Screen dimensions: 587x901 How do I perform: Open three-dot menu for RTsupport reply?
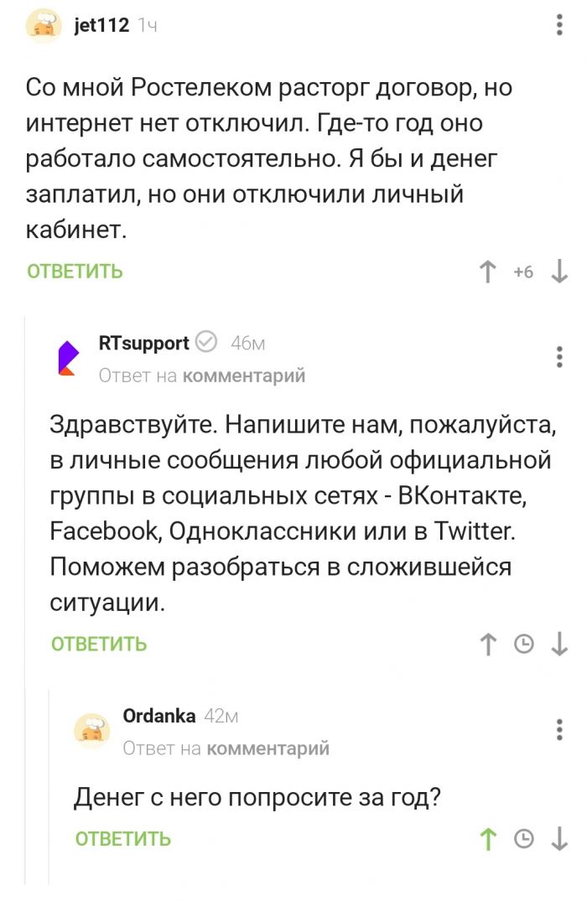560,356
